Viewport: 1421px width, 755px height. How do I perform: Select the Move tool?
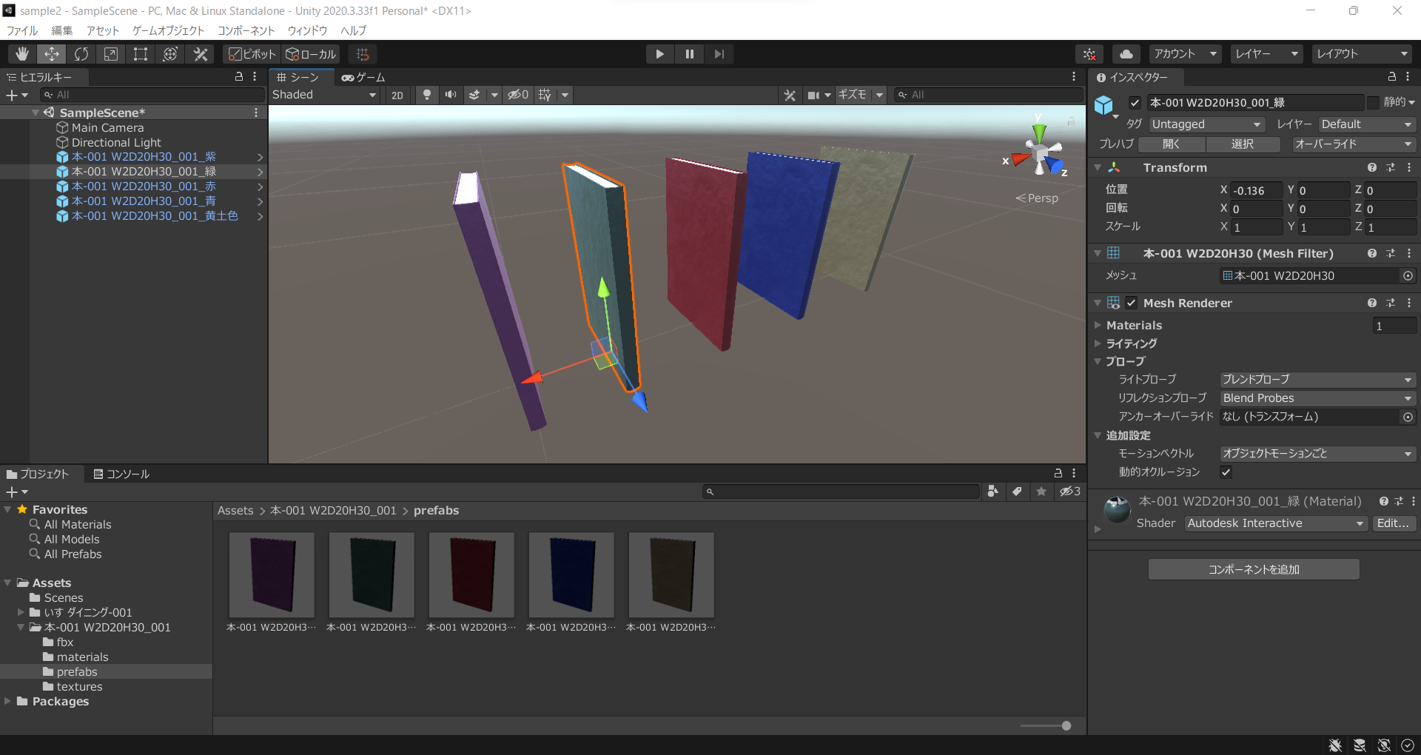[x=51, y=53]
